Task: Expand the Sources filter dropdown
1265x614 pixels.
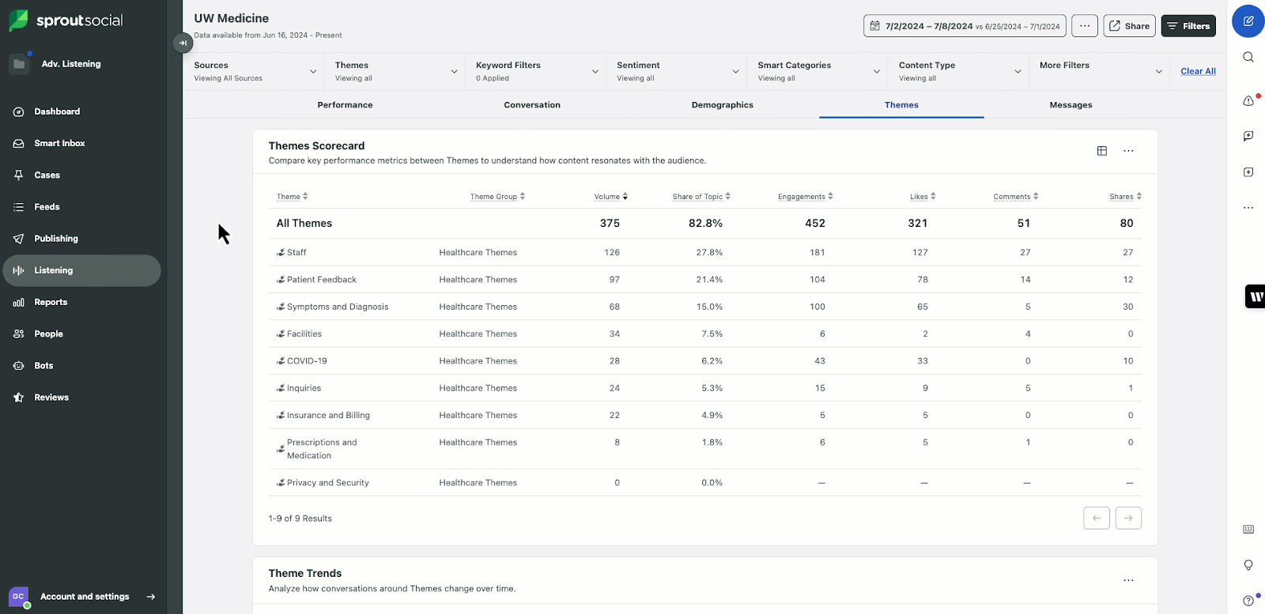Action: pos(254,71)
